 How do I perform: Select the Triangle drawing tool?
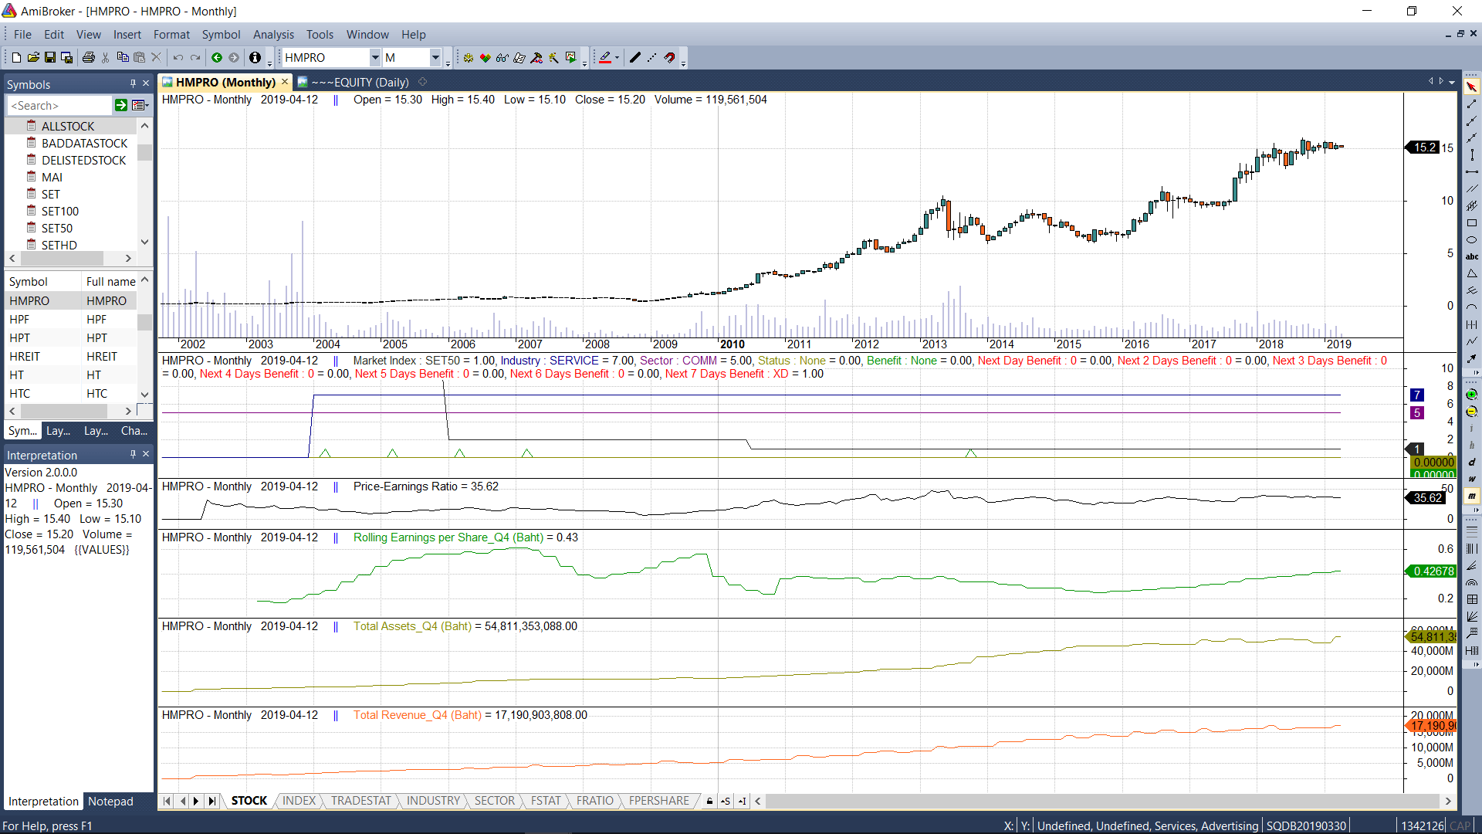point(1472,274)
